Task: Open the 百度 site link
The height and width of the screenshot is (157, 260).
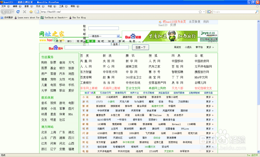Action: click(x=84, y=56)
